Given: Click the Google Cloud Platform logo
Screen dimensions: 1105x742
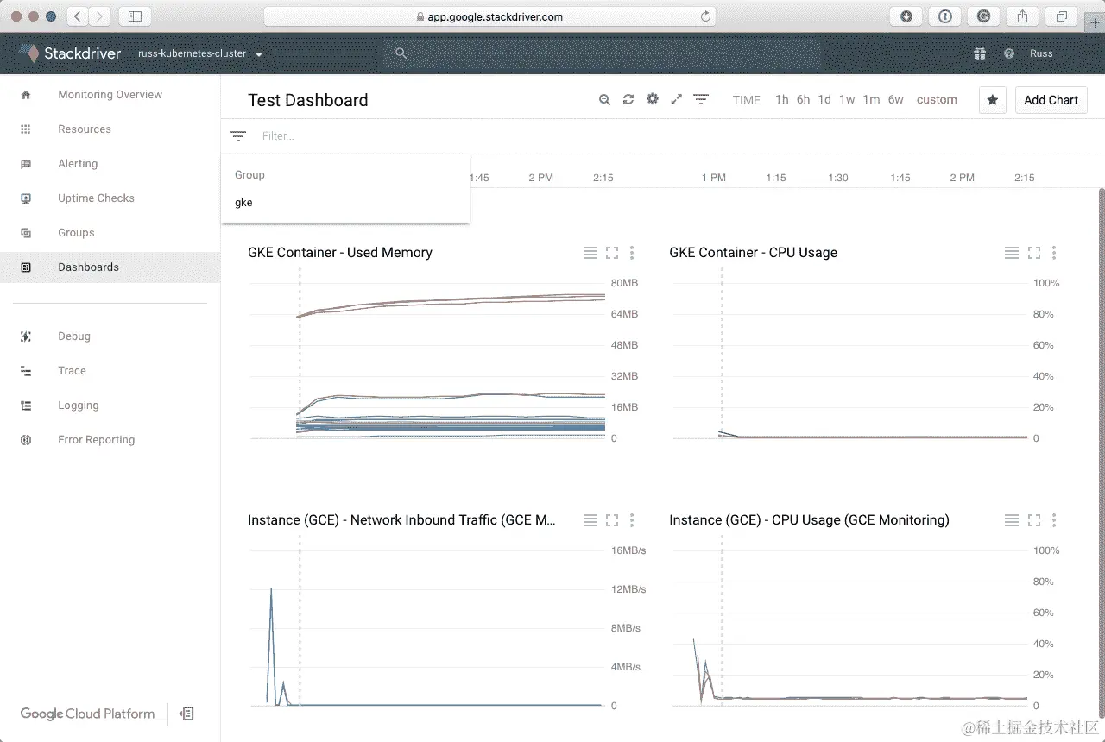Looking at the screenshot, I should pos(87,714).
